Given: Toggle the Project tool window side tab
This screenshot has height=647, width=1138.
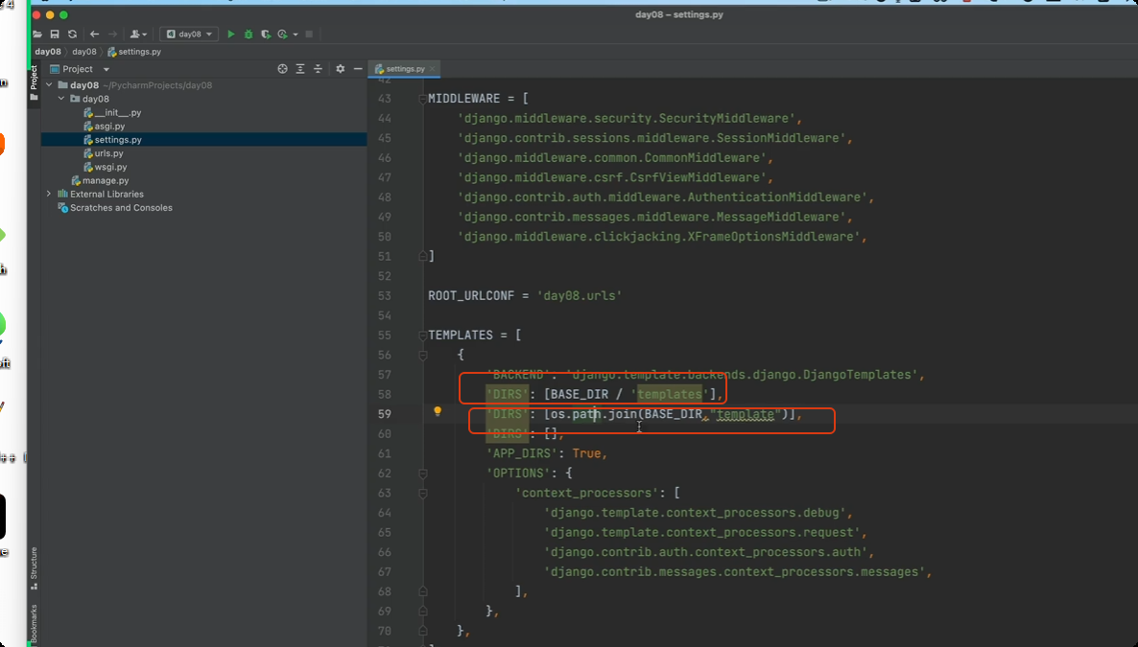Looking at the screenshot, I should tap(34, 81).
